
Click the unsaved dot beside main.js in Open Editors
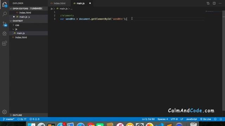coord(14,17)
